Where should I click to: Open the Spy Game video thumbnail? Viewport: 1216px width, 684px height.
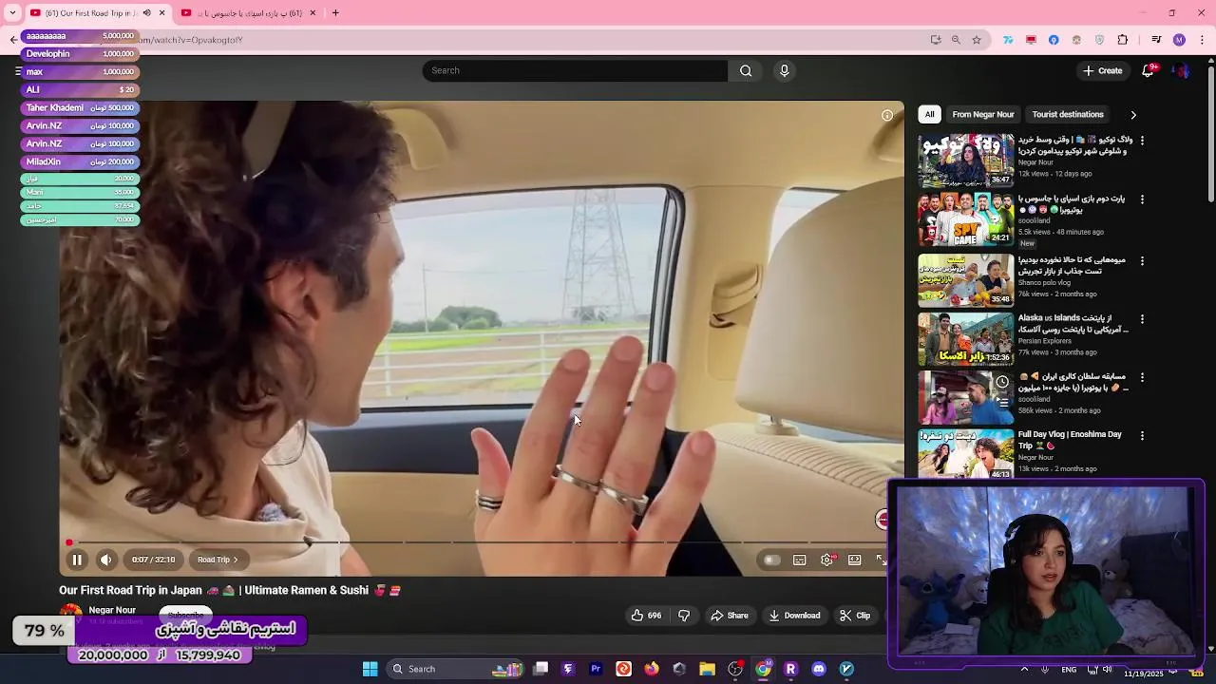[x=966, y=218]
